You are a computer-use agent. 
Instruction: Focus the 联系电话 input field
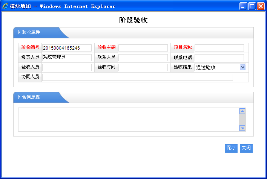click(x=219, y=58)
